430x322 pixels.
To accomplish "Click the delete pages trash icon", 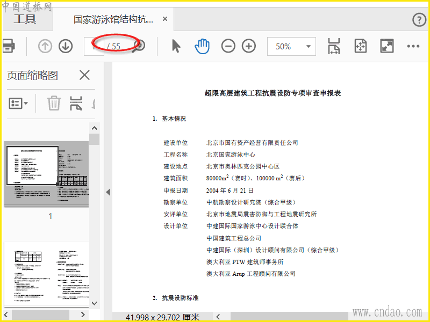I will tap(54, 103).
